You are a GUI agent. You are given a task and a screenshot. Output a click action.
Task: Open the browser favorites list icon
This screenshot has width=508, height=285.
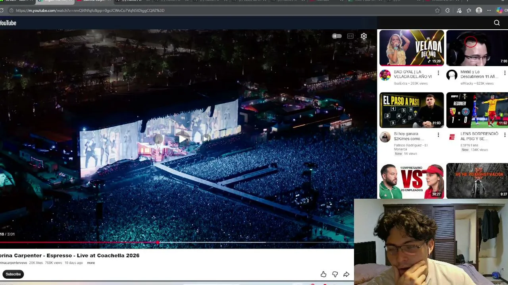coord(469,11)
